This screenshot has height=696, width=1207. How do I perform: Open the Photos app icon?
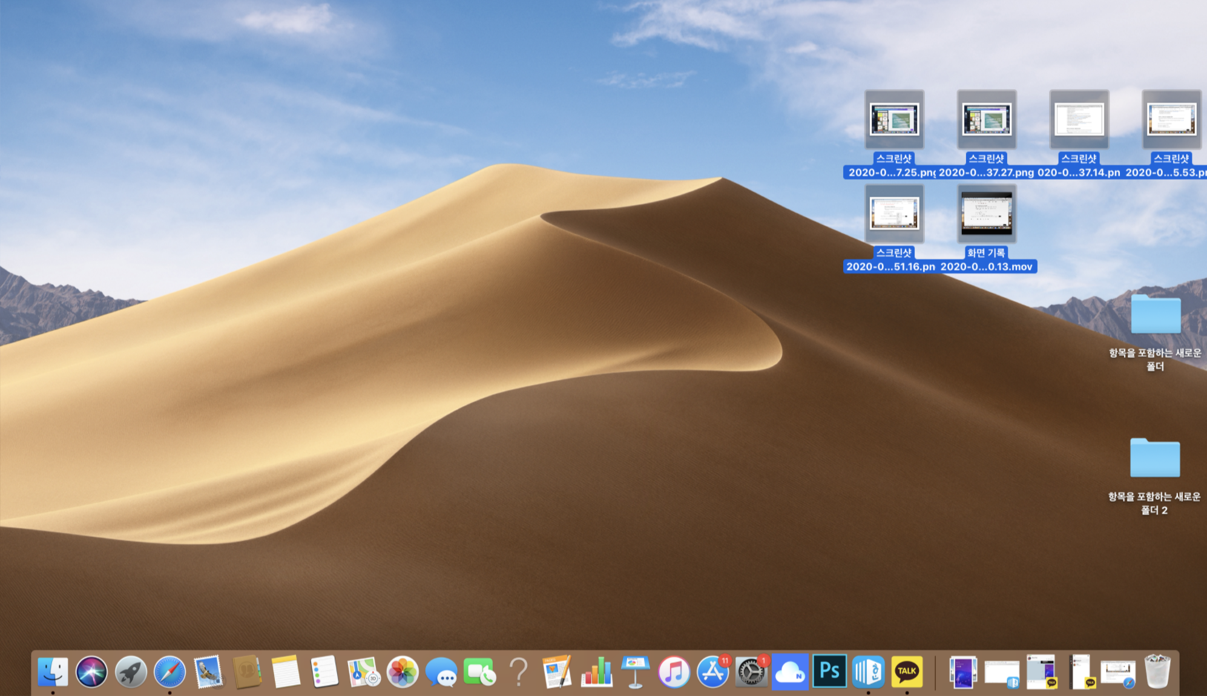403,672
